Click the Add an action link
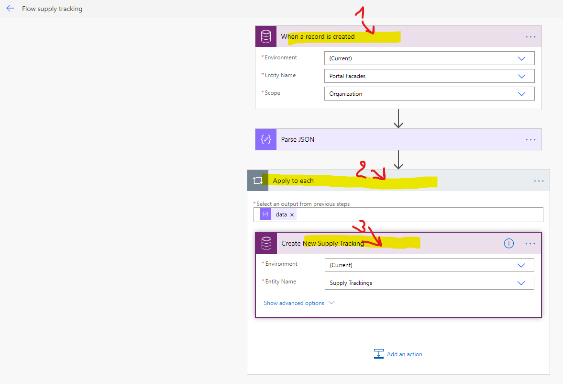 pos(404,354)
